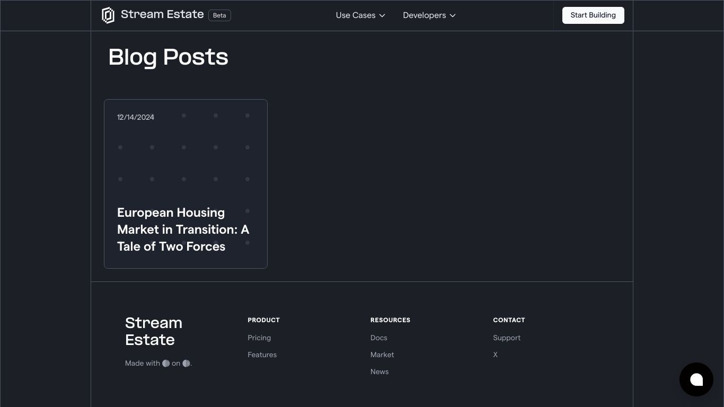724x407 pixels.
Task: Expand the Use Cases chevron
Action: 382,15
